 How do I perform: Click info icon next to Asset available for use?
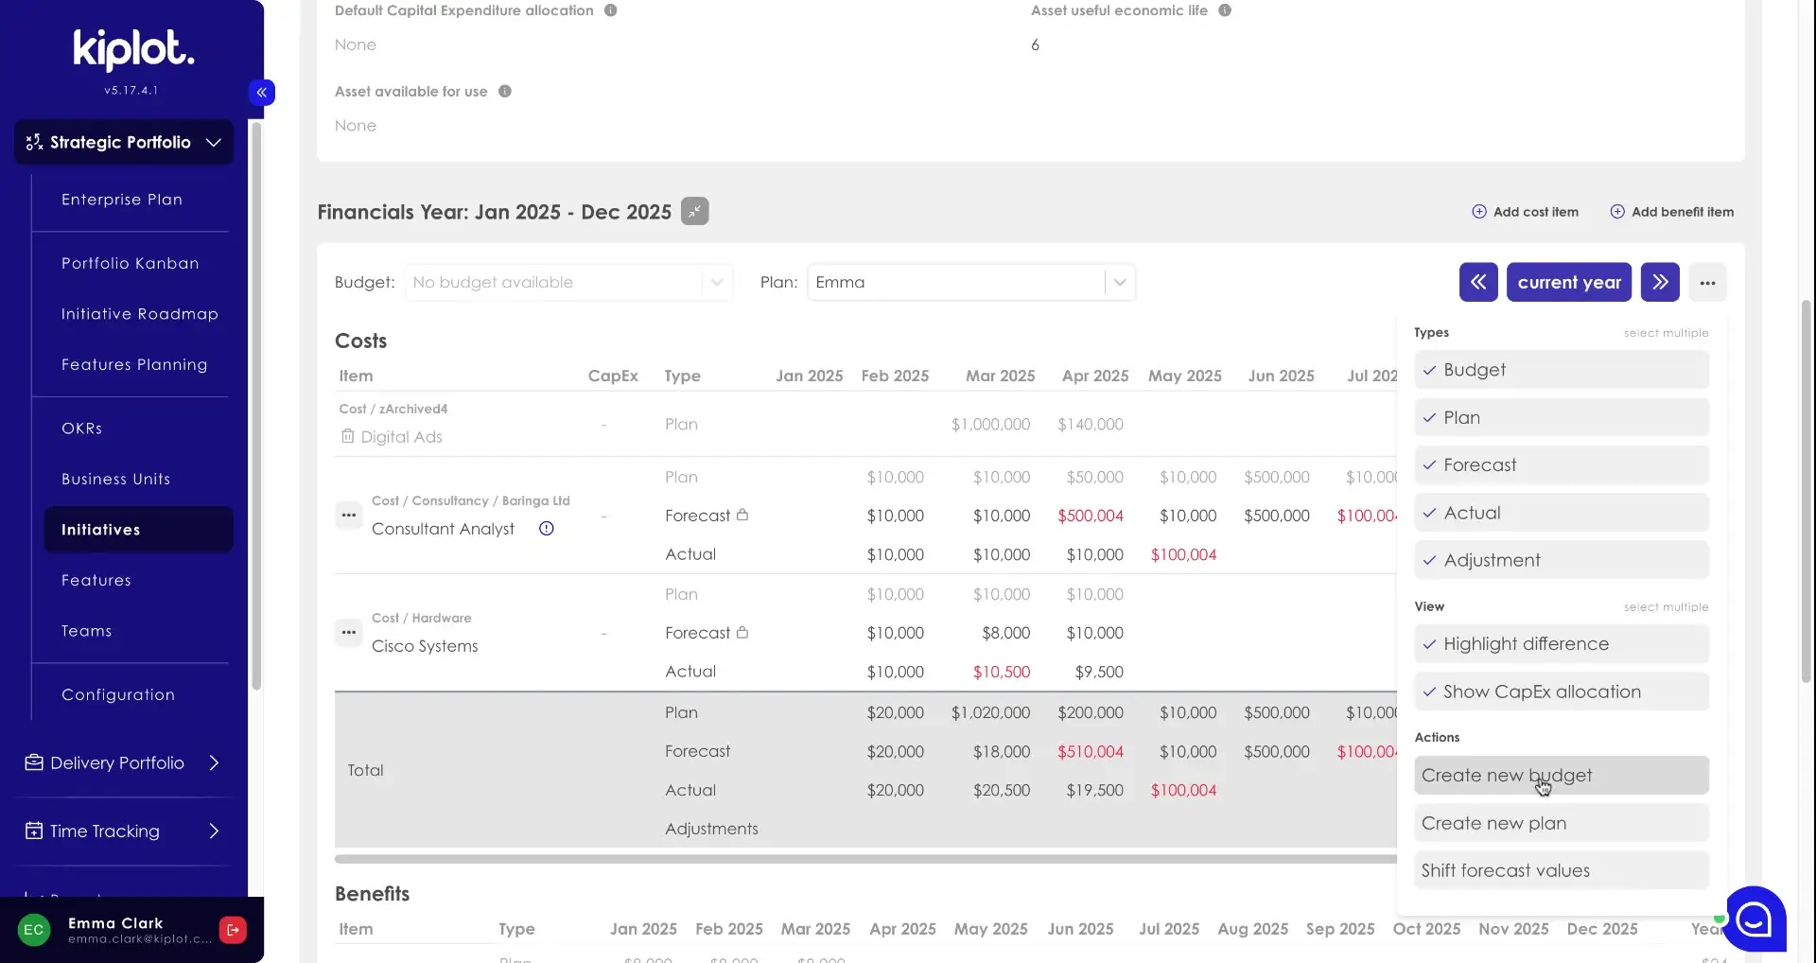[x=504, y=92]
